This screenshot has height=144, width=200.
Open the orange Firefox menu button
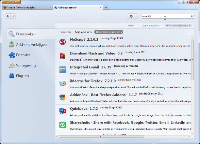11,2
